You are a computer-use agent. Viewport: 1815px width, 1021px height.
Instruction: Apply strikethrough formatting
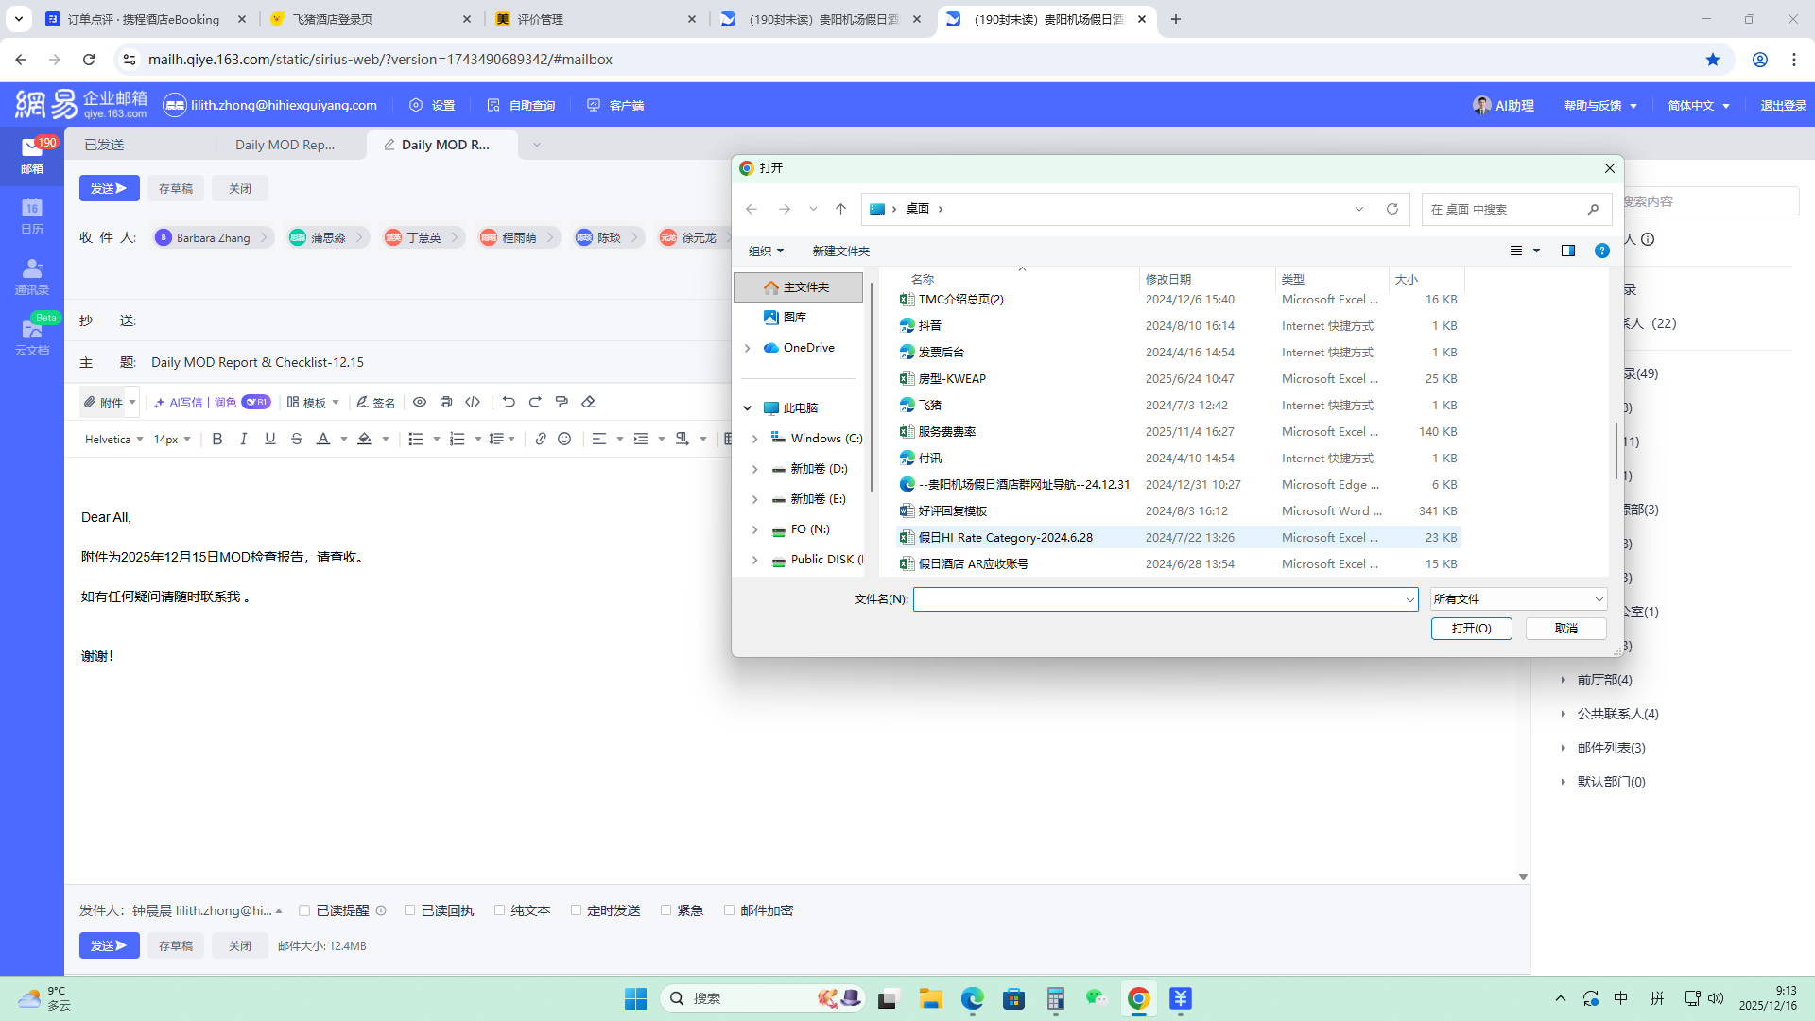[x=297, y=439]
